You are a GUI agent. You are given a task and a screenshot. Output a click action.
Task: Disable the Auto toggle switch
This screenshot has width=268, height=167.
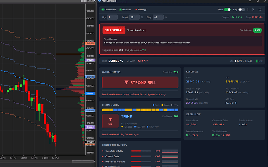(x=227, y=9)
